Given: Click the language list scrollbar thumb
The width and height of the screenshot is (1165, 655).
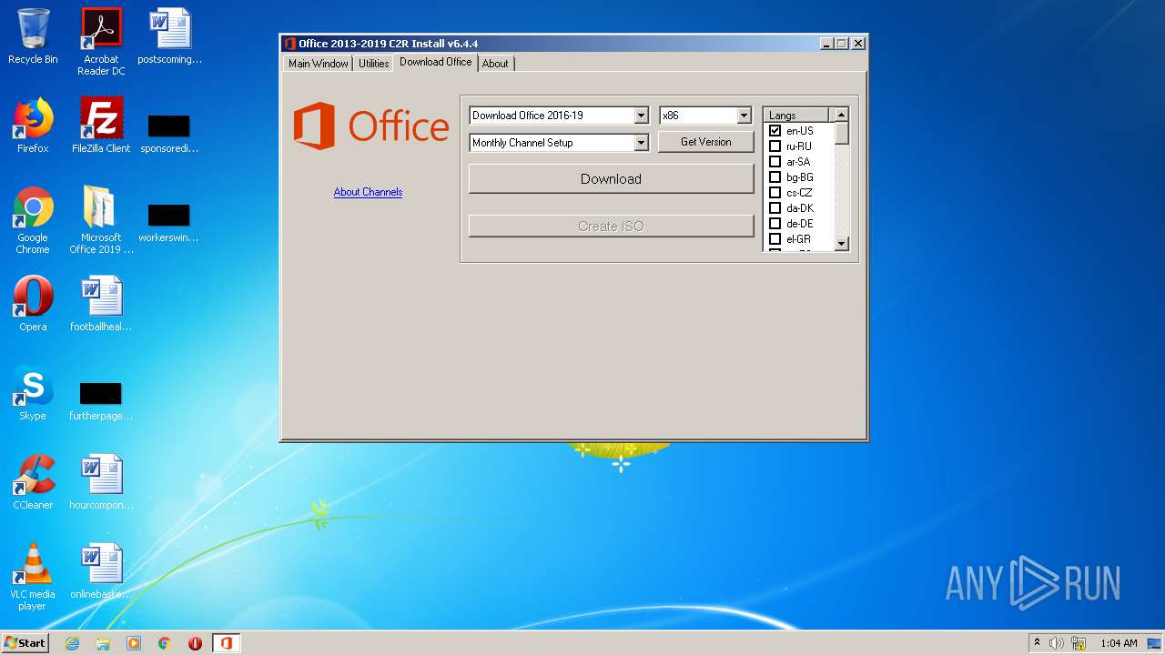Looking at the screenshot, I should [x=841, y=133].
